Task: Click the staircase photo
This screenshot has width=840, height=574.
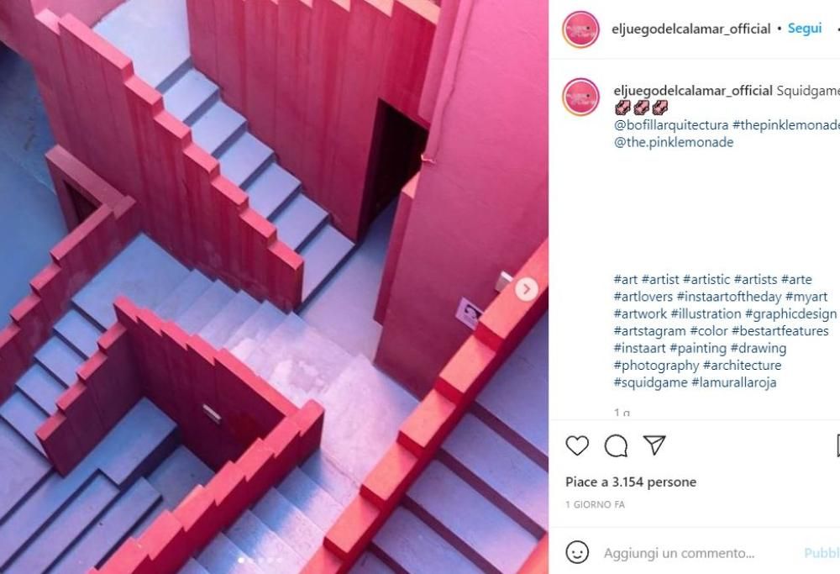Action: (x=274, y=287)
